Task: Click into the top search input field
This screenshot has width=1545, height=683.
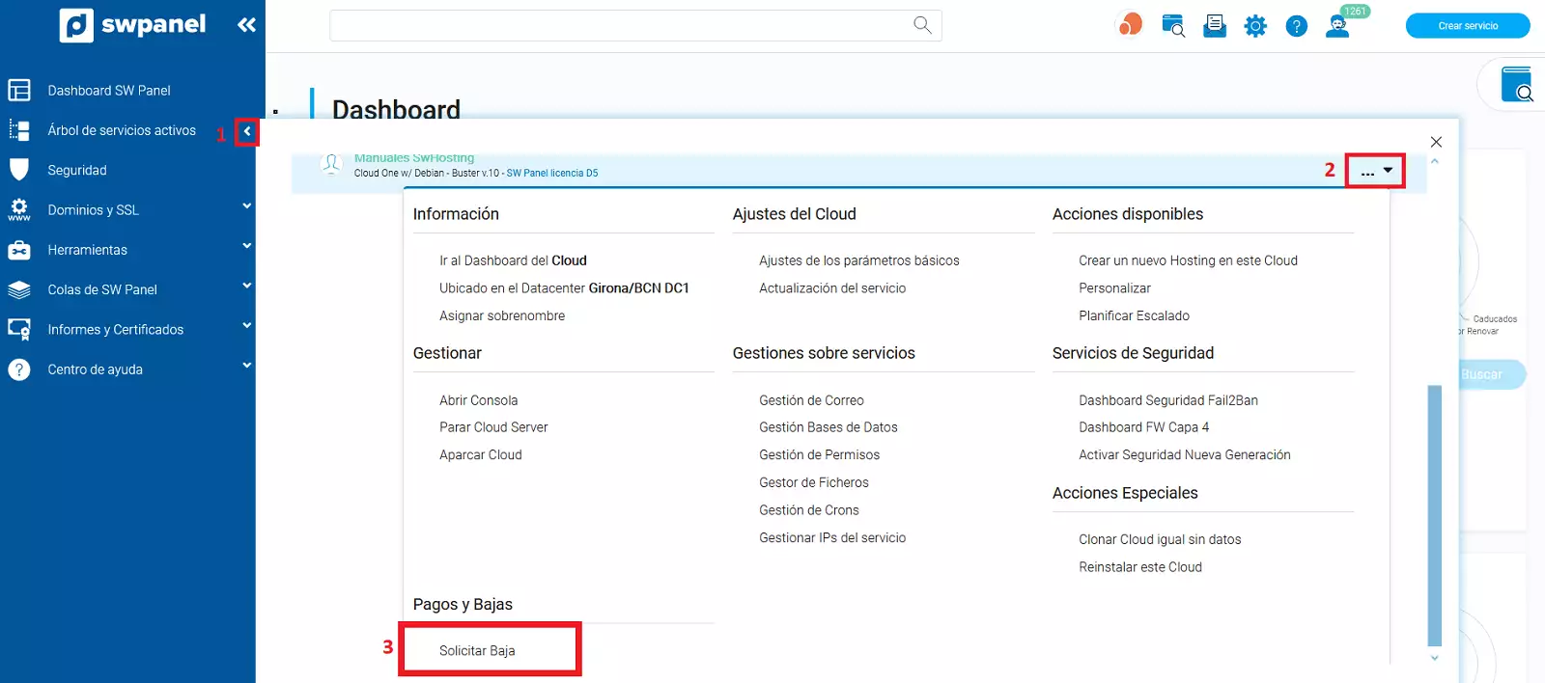Action: pos(618,26)
